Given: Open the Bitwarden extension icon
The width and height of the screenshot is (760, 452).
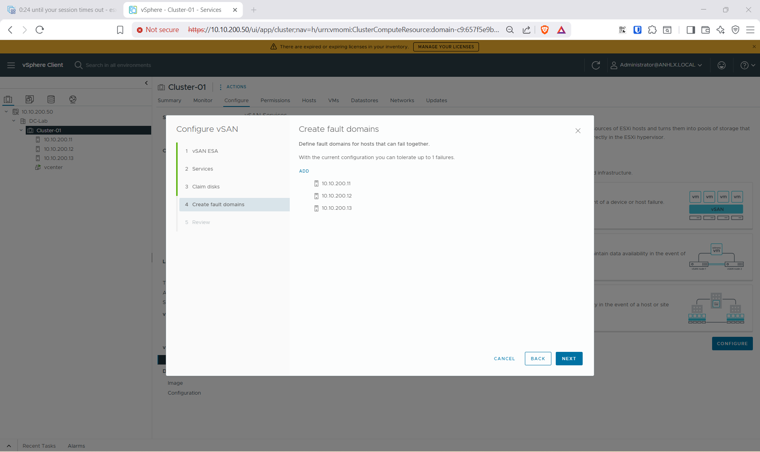Looking at the screenshot, I should 637,30.
